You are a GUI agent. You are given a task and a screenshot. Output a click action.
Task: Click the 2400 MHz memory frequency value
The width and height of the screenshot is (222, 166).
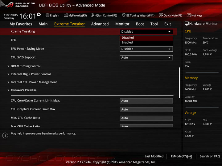pos(191,89)
